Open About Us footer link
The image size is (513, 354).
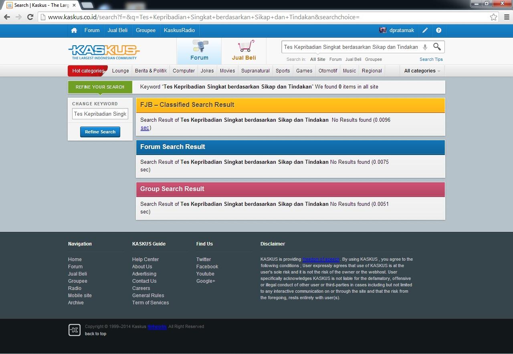(142, 267)
